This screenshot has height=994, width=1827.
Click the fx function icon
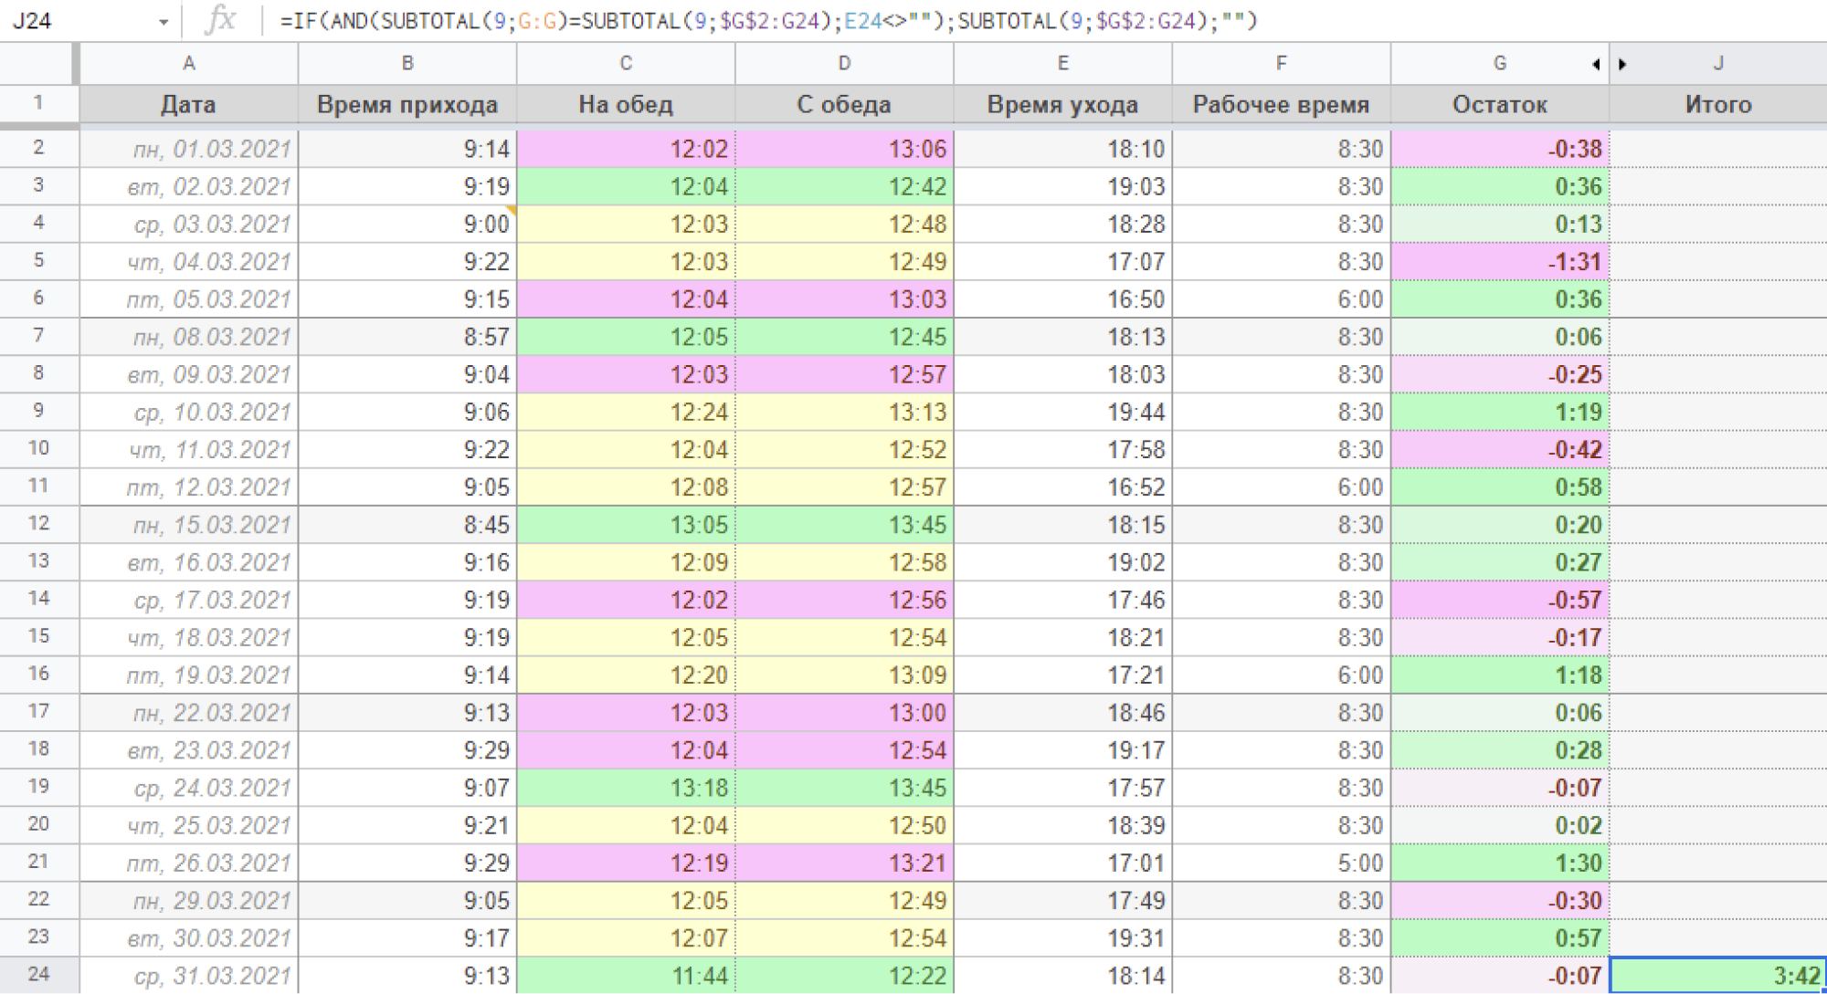[x=220, y=20]
